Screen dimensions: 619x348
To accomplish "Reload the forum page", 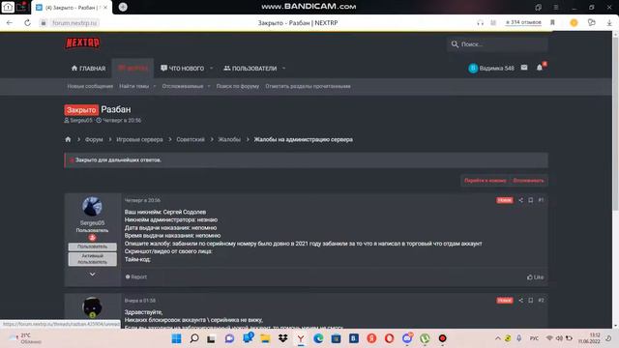I will click(x=27, y=23).
